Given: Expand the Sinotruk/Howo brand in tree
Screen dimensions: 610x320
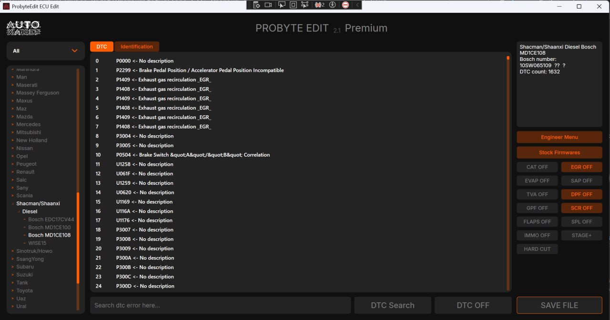Looking at the screenshot, I should [x=34, y=251].
